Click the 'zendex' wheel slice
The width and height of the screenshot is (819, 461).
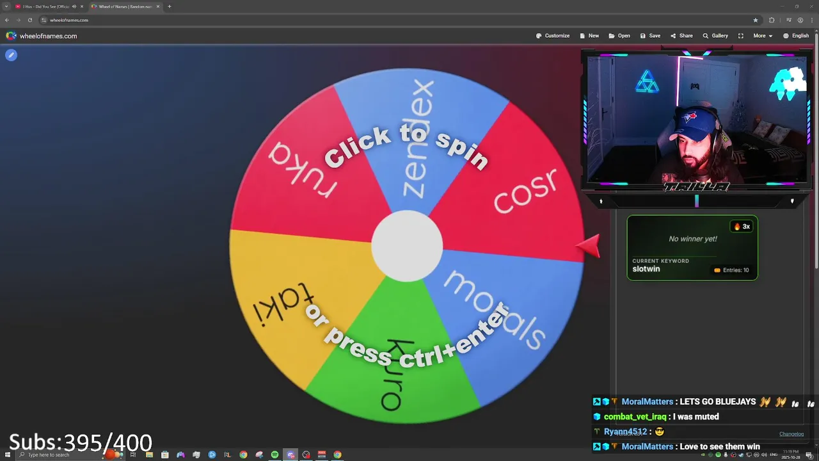pos(419,138)
